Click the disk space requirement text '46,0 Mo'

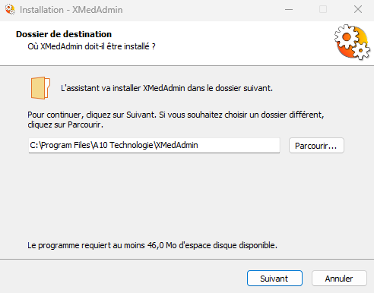pos(162,245)
